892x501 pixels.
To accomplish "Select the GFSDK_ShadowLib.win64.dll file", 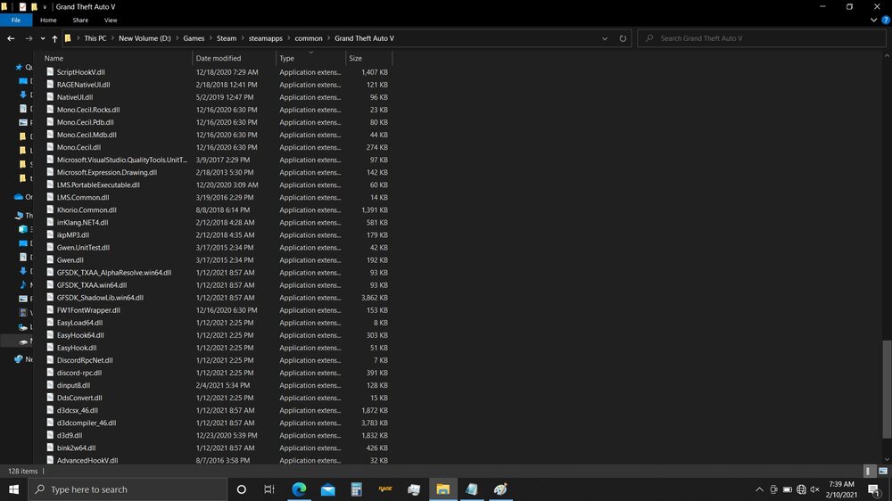I will (x=100, y=298).
